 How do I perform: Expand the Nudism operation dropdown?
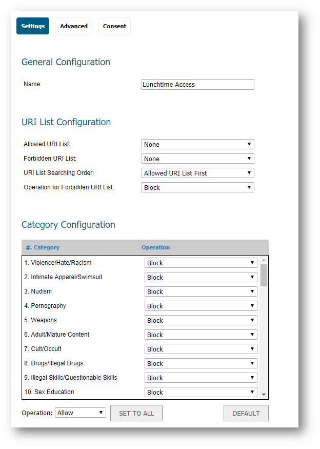(201, 291)
